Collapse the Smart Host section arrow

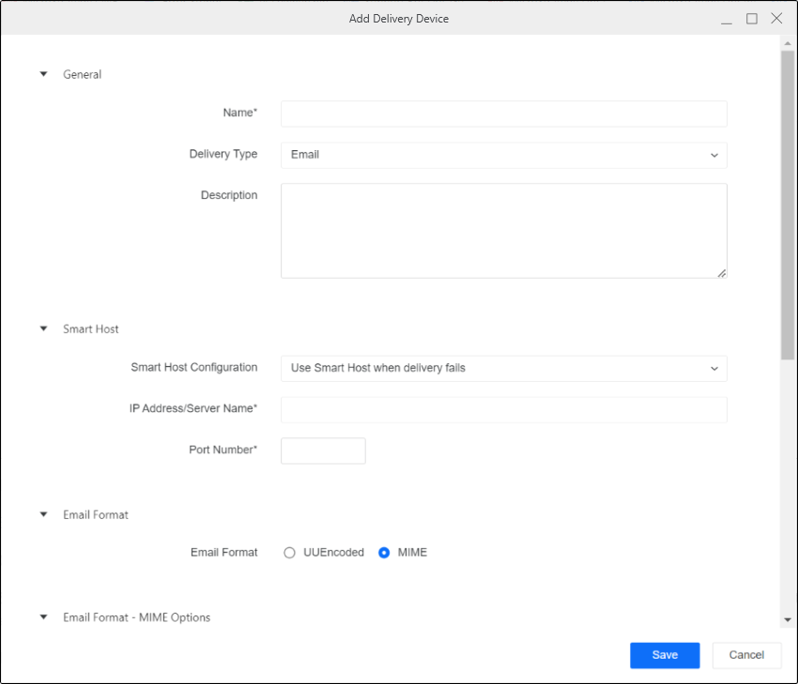(43, 329)
